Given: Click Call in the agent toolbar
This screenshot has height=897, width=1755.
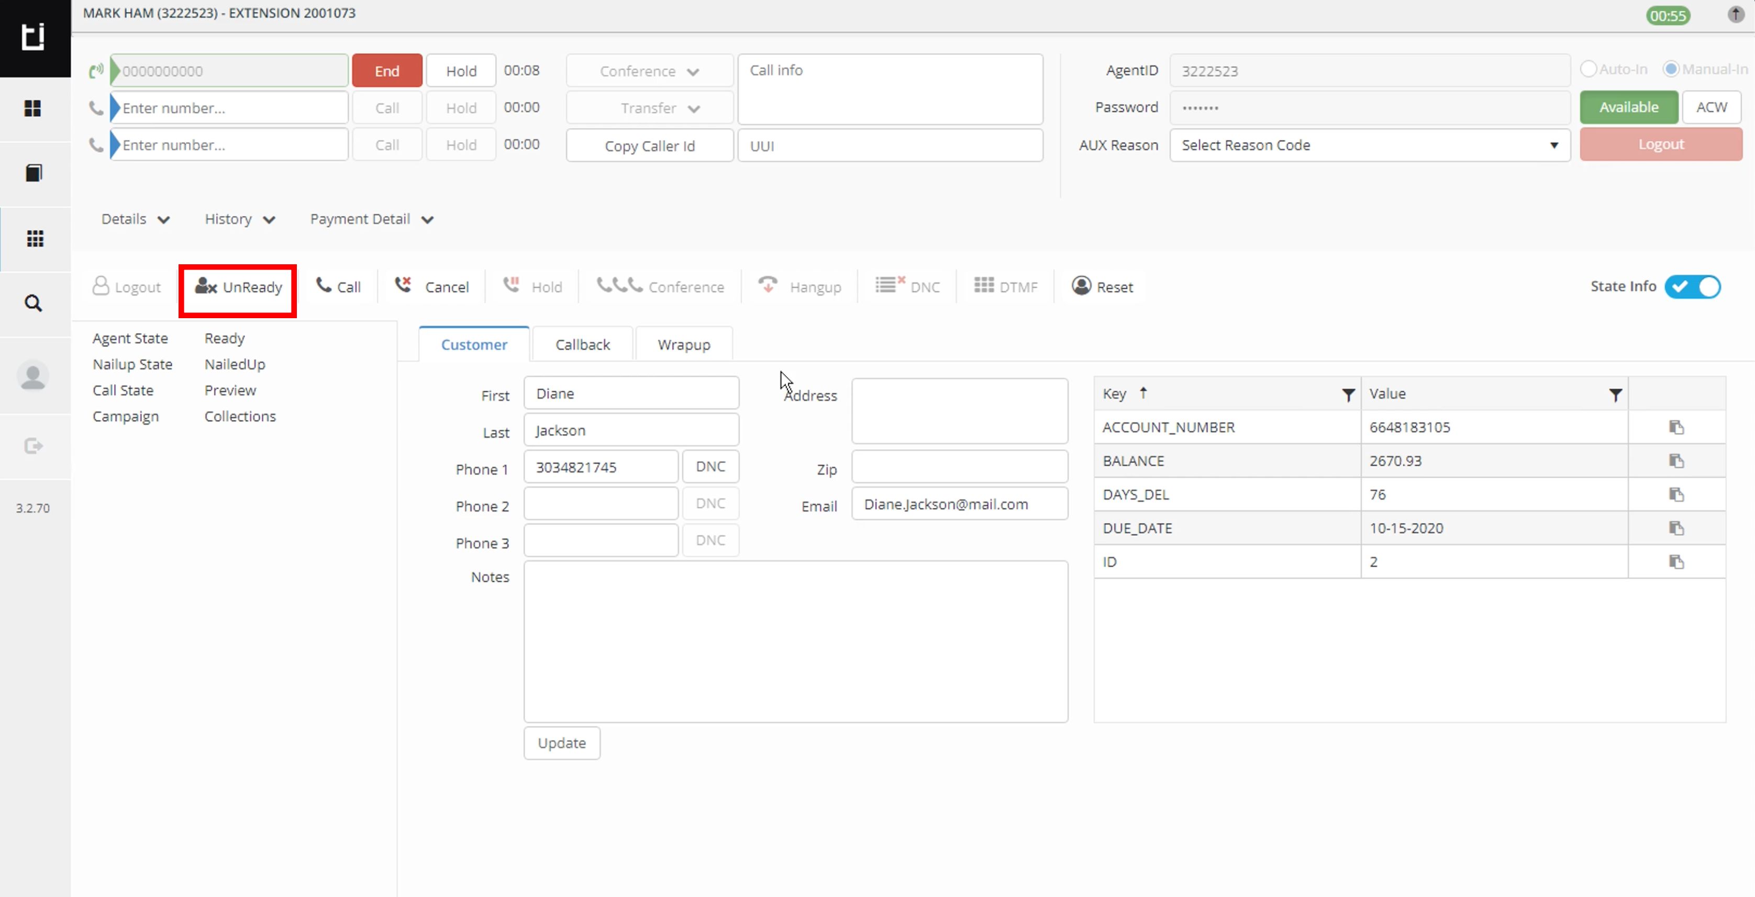Looking at the screenshot, I should click(x=338, y=287).
